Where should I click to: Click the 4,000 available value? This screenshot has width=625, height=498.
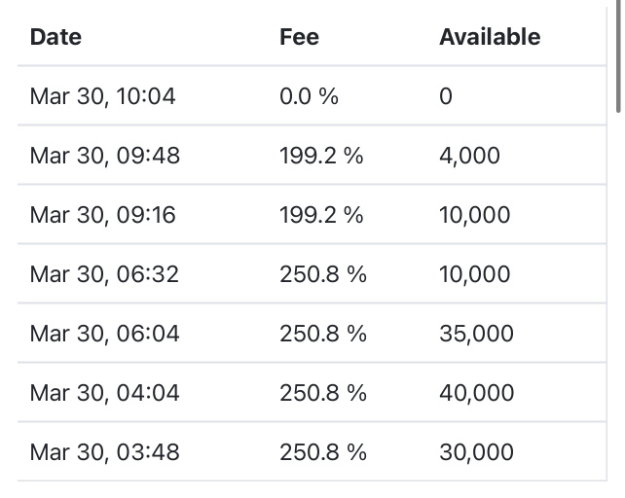click(469, 156)
